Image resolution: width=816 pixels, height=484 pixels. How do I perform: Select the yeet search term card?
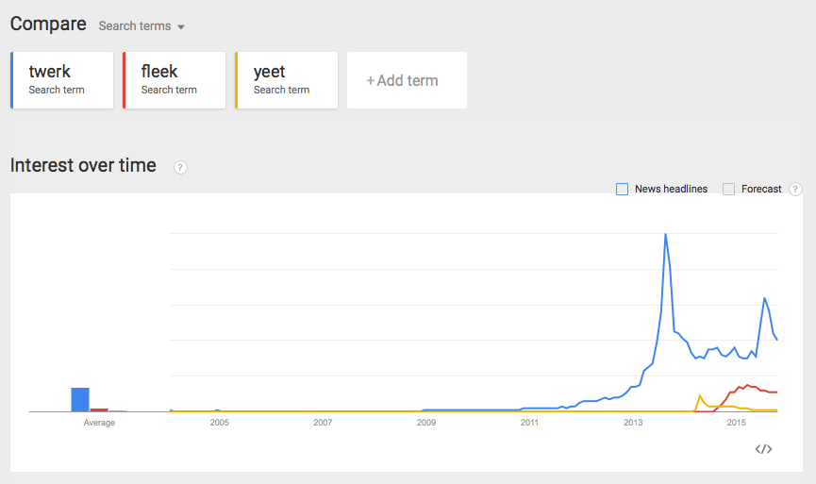[287, 80]
